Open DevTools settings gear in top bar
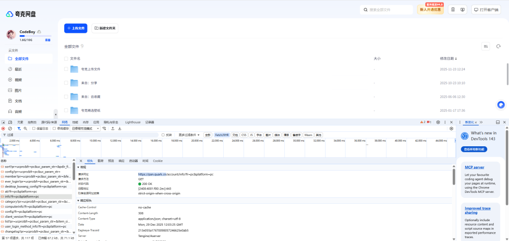 click(438, 122)
